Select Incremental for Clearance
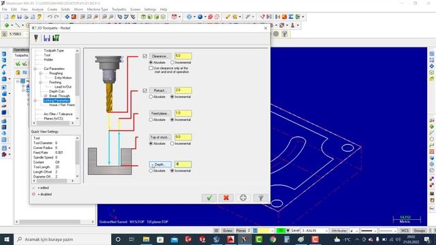 tap(172, 63)
